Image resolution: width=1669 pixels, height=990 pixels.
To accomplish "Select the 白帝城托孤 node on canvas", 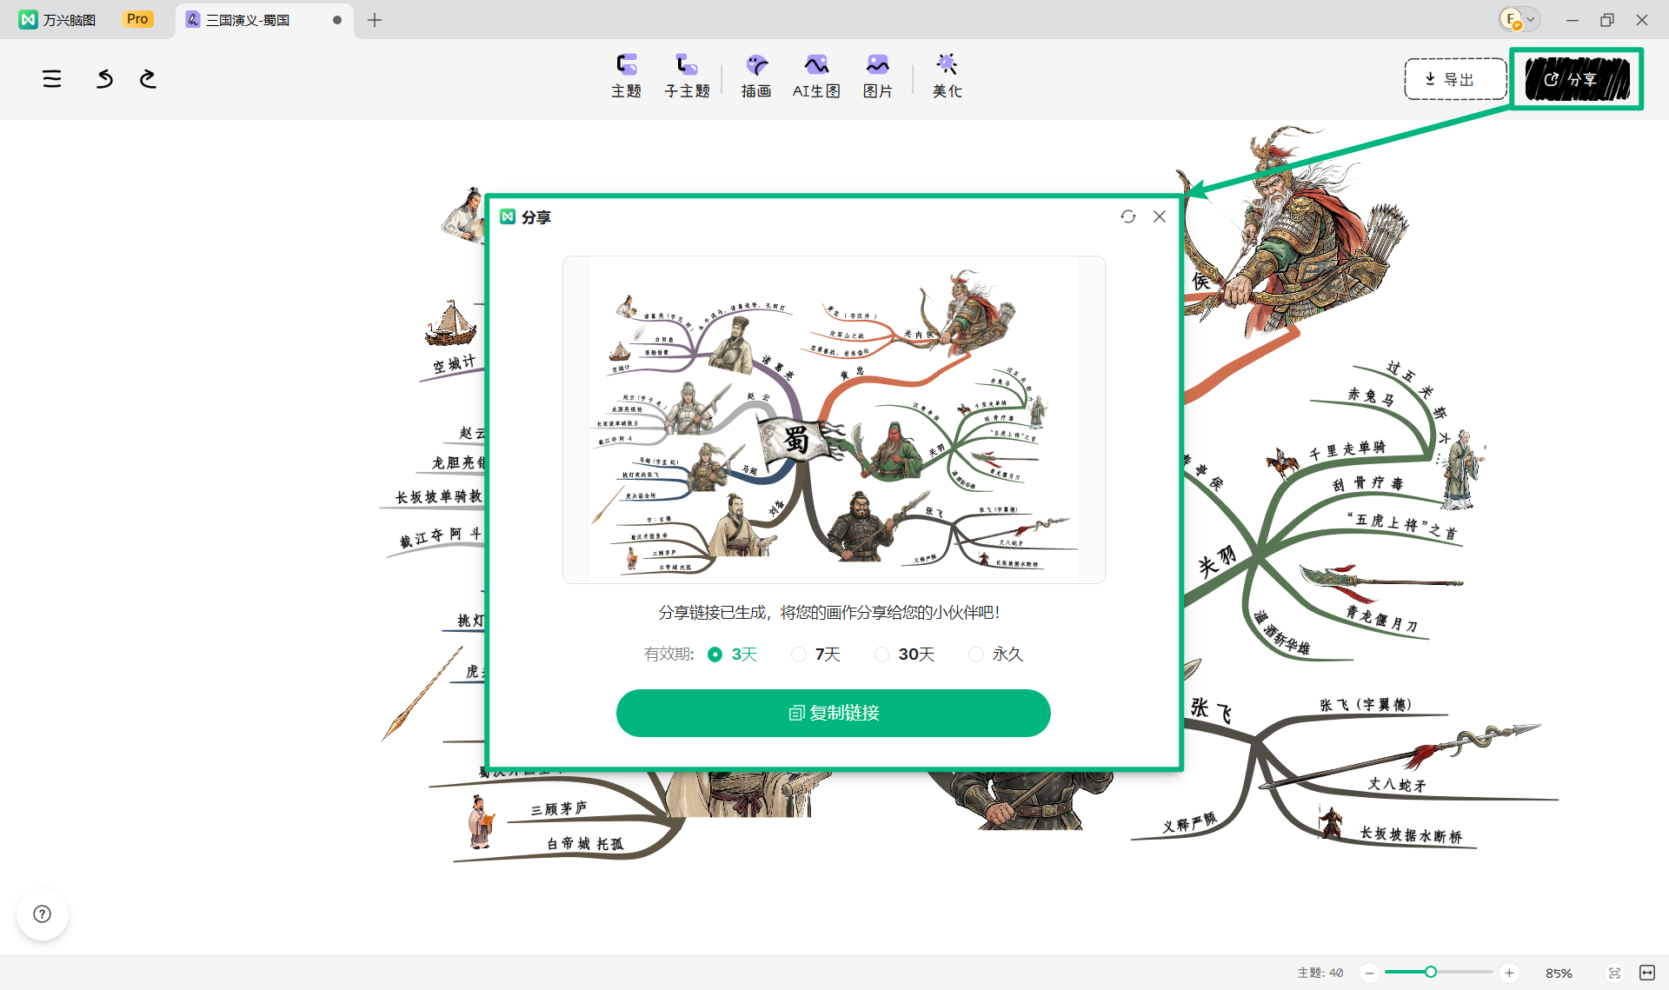I will 585,844.
